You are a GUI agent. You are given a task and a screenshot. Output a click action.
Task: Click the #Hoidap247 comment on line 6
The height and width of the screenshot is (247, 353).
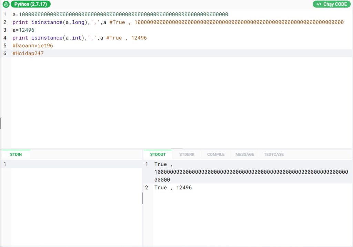tap(28, 54)
